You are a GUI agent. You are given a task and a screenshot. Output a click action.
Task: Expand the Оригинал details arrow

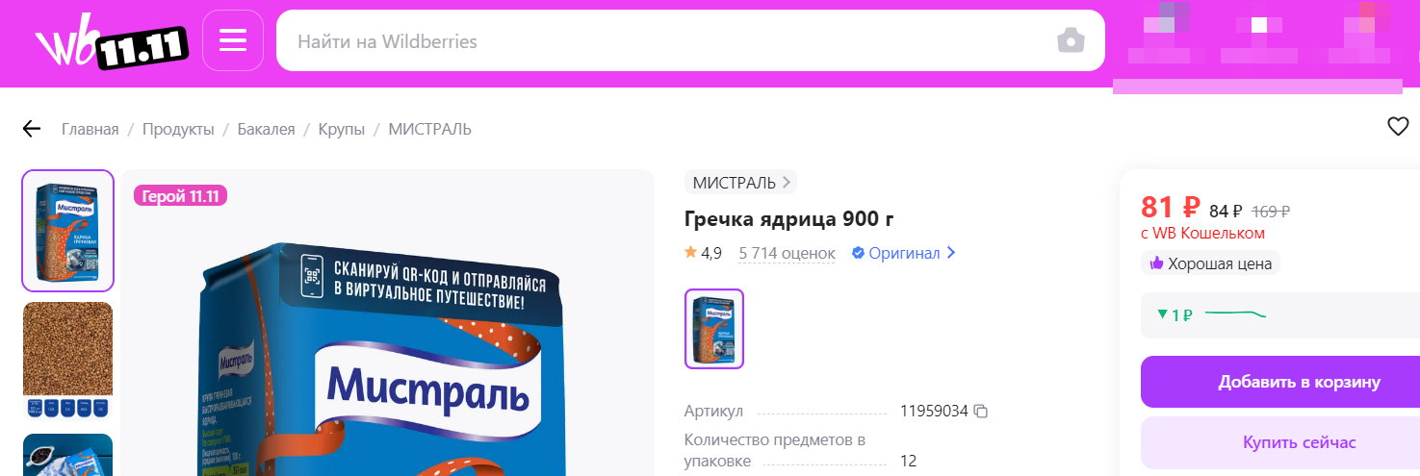click(951, 253)
